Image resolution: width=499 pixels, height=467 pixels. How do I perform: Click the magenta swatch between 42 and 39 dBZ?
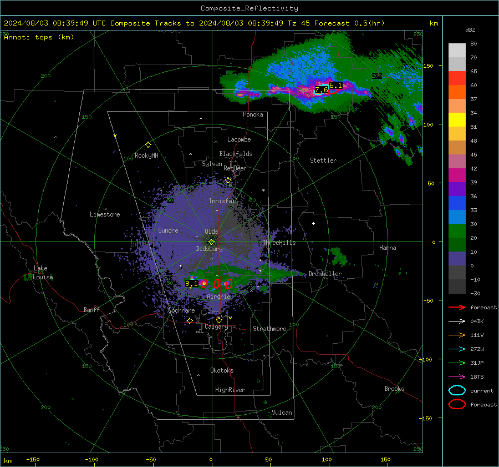[457, 175]
